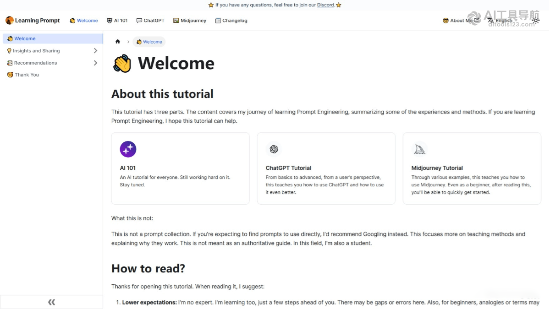
Task: Click the home breadcrumb icon
Action: (x=118, y=42)
